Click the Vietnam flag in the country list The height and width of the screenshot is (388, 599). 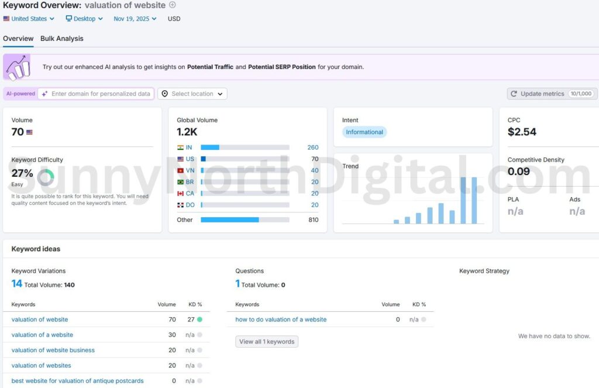click(x=181, y=170)
